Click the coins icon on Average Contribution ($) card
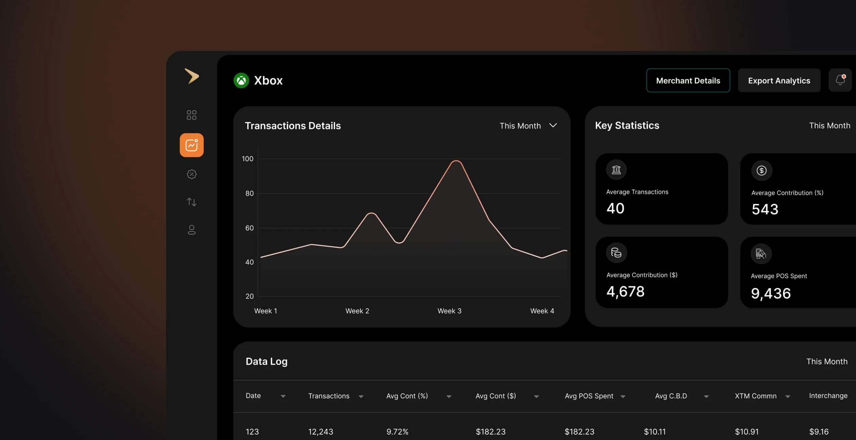Image resolution: width=856 pixels, height=440 pixels. click(616, 253)
